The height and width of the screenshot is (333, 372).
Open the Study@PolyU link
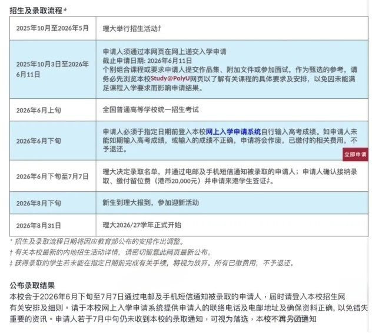click(x=170, y=78)
